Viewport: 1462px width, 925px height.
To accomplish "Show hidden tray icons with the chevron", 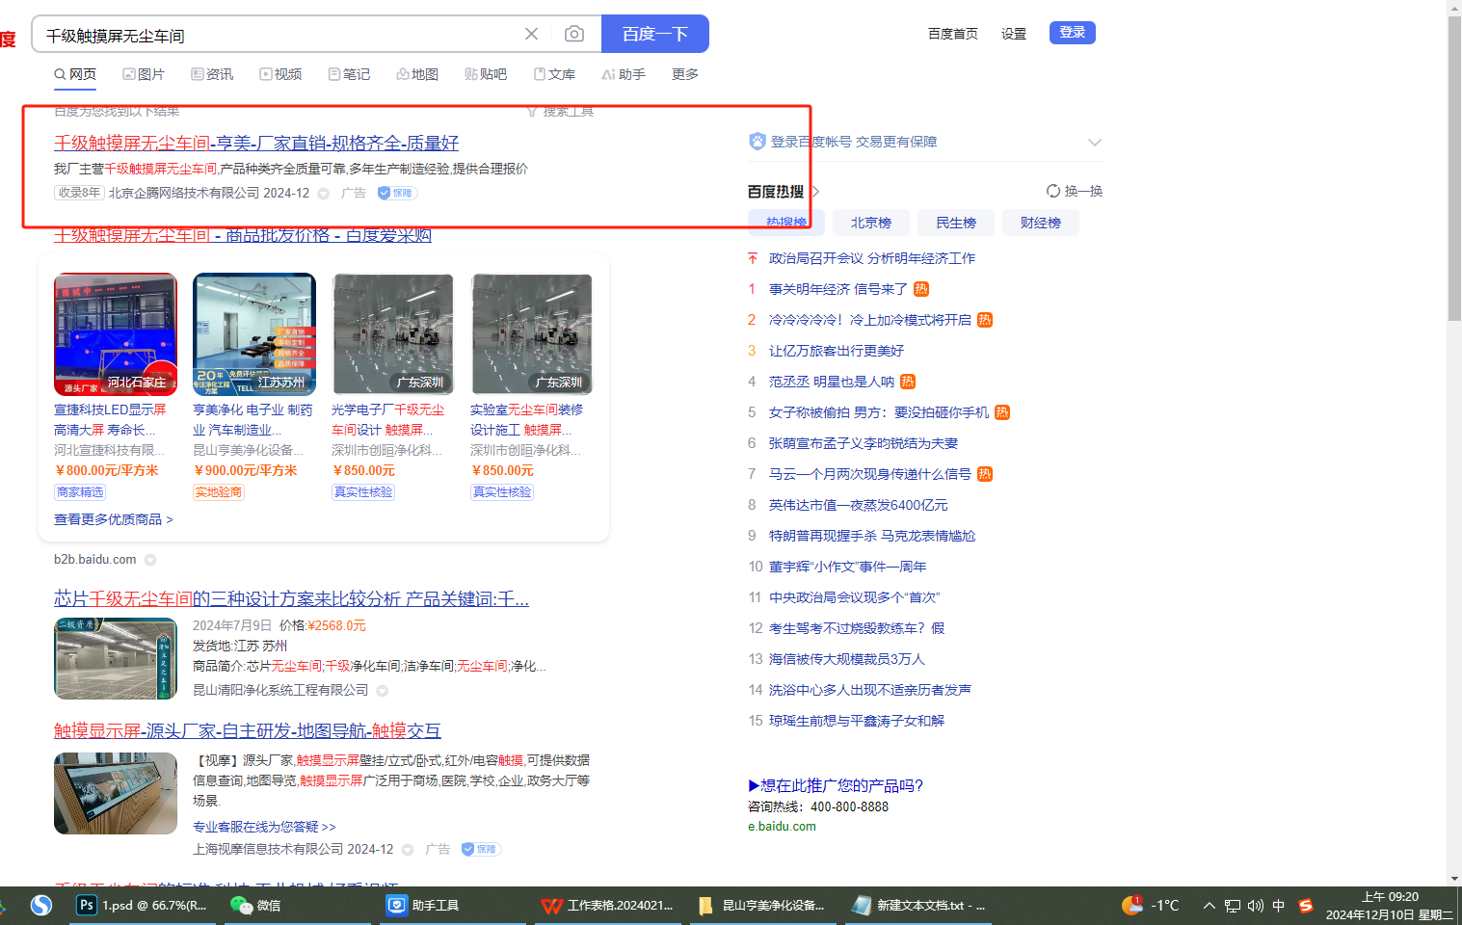I will 1209,906.
